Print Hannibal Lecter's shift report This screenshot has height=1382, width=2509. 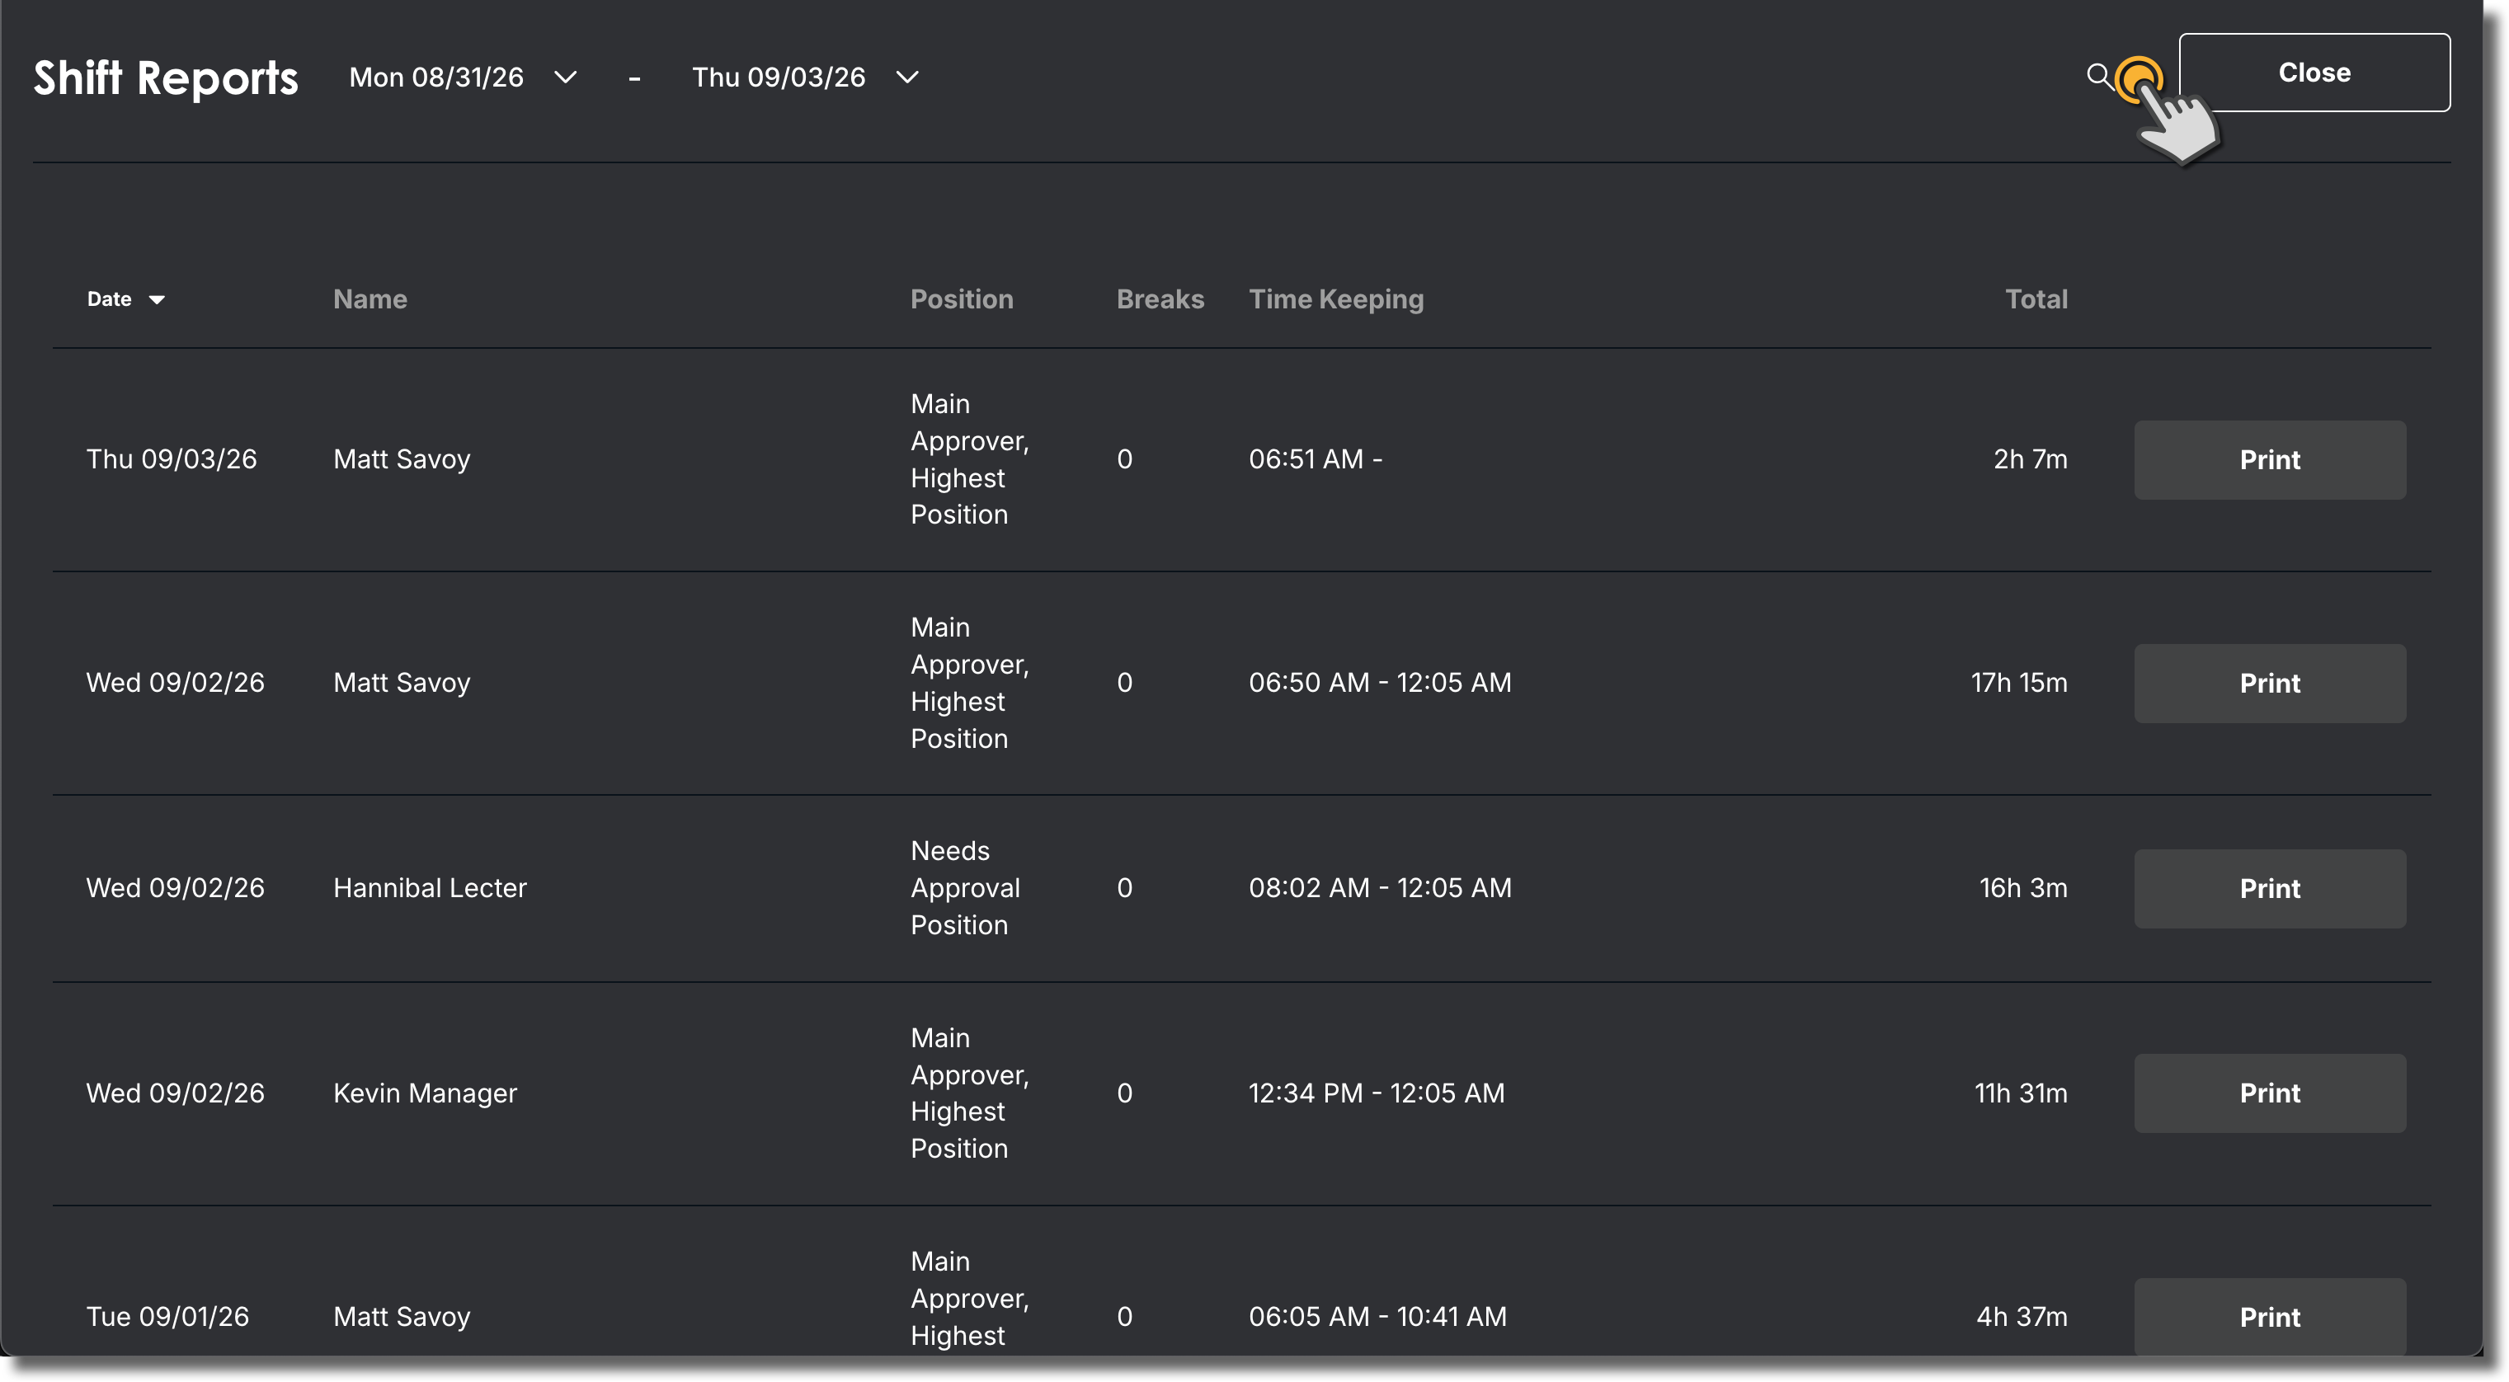click(x=2269, y=888)
